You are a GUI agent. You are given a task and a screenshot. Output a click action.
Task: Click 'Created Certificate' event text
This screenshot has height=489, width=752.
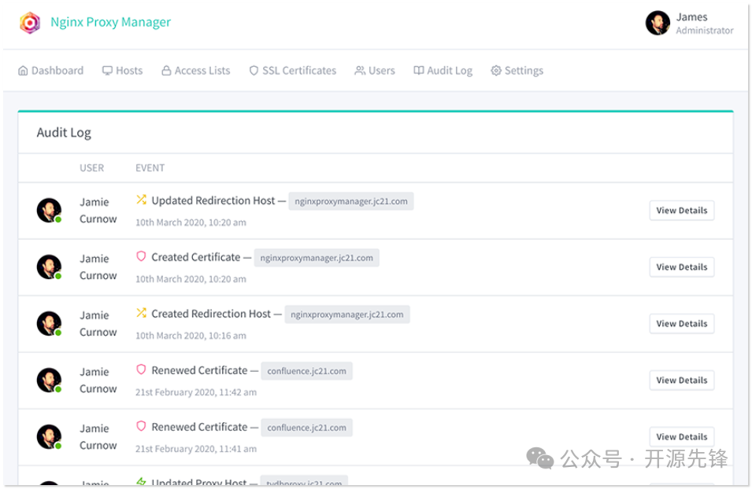point(195,257)
